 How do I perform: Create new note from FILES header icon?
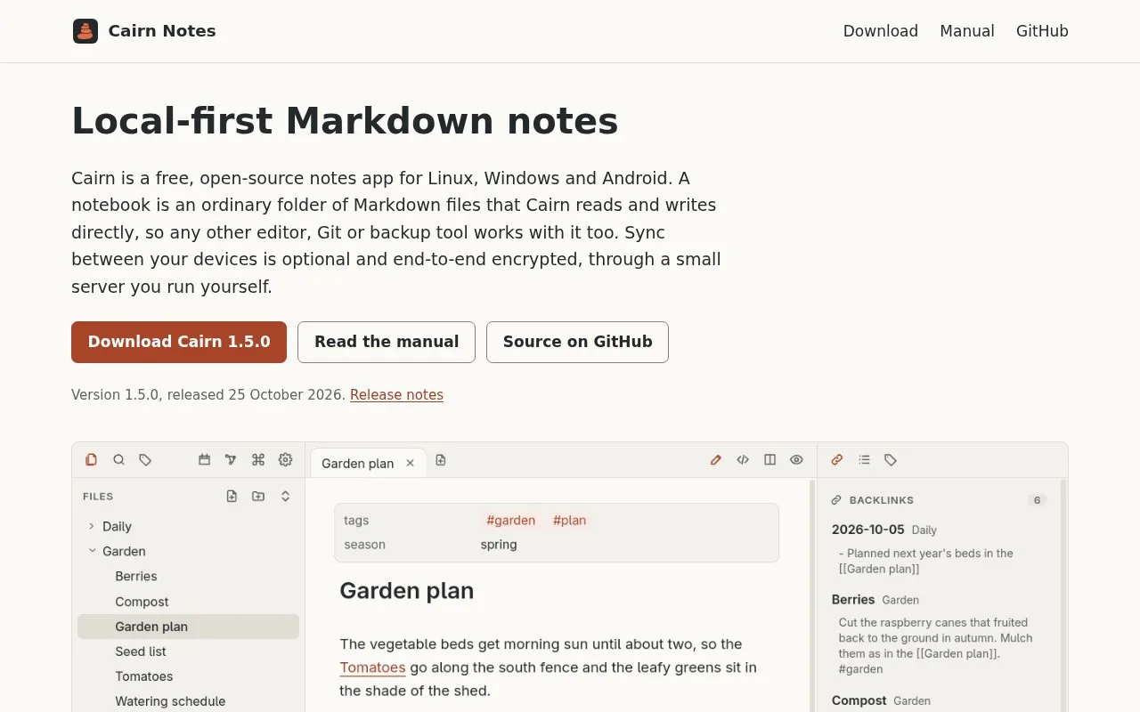[232, 497]
